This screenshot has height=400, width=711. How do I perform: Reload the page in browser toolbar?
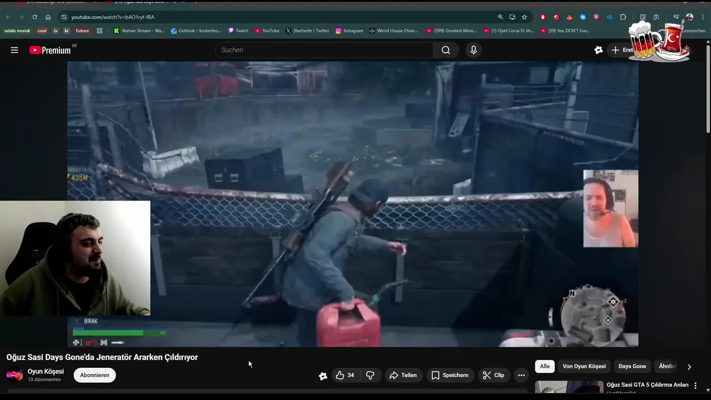pos(34,17)
